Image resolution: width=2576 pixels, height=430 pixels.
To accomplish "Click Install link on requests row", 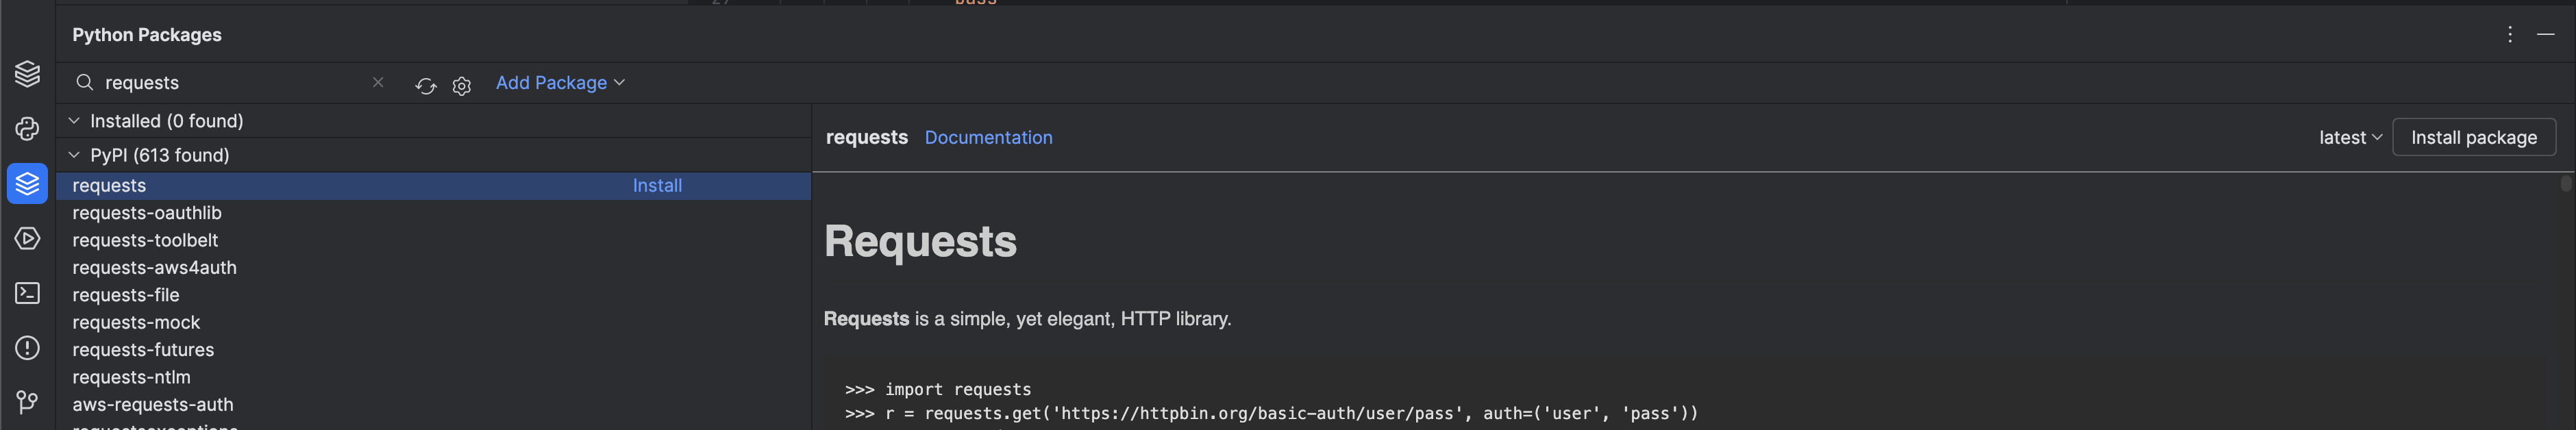I will point(657,186).
